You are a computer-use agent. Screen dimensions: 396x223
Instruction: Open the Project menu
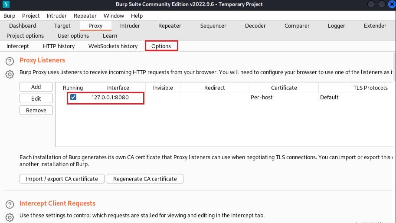[x=31, y=16]
